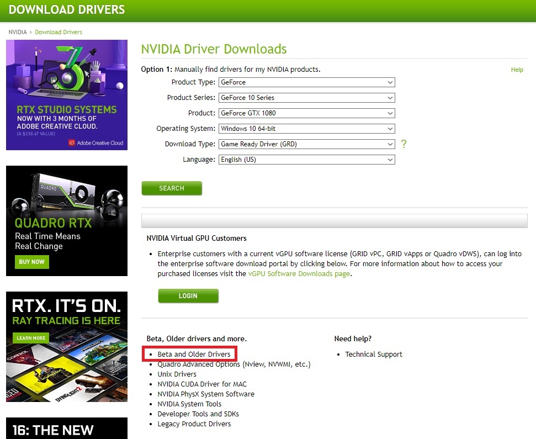Screen dimensions: 536x439
Task: Open the Legacy Product Drivers link
Action: [194, 424]
